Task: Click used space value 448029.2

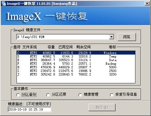Action: tap(66, 67)
